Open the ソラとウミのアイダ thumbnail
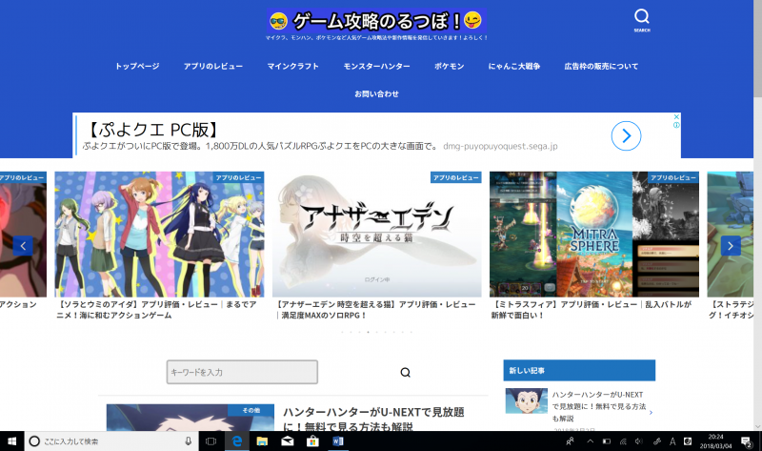Screen dimensions: 762x451 159,234
